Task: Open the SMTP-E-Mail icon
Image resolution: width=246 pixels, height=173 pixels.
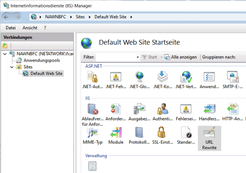Action: click(x=233, y=77)
